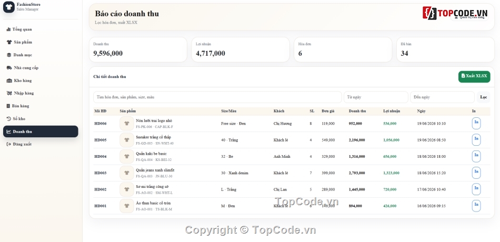Select the active Doanh thu menu item
This screenshot has height=242, width=500.
(x=41, y=132)
